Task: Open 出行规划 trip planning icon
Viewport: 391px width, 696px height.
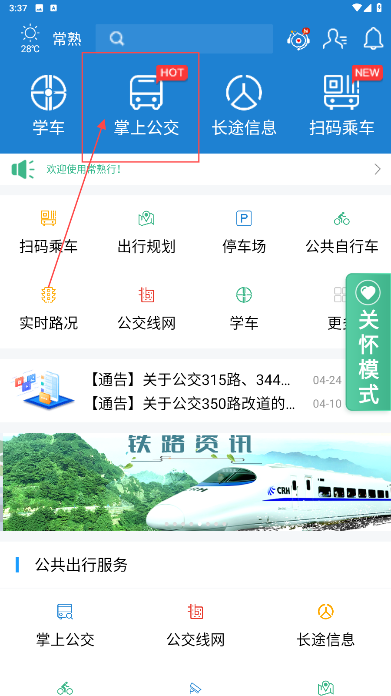Action: pos(146,233)
